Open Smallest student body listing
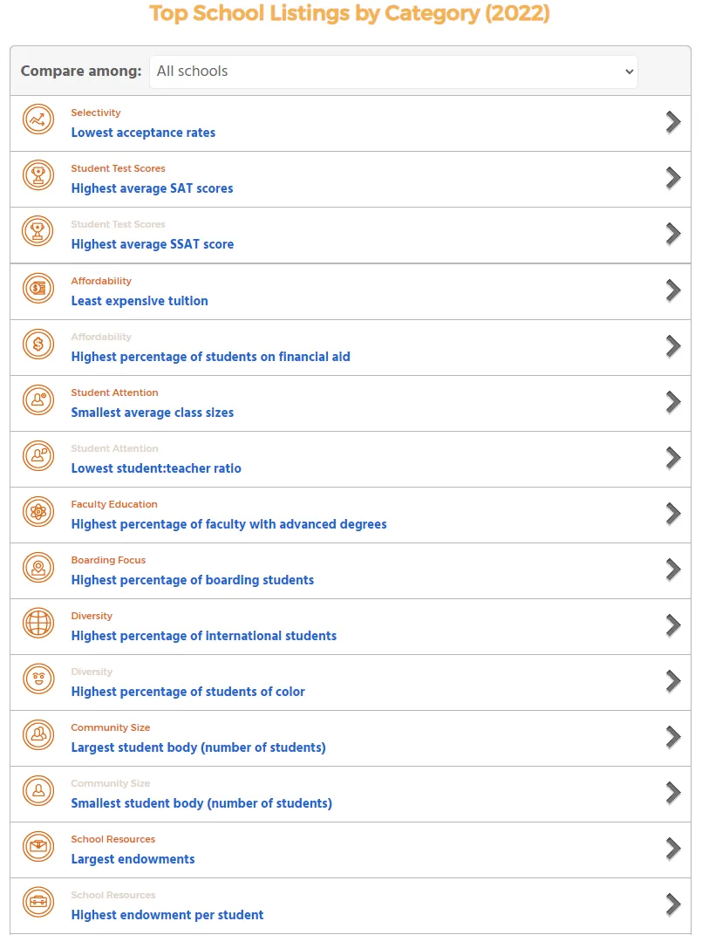702x935 pixels. [x=201, y=803]
